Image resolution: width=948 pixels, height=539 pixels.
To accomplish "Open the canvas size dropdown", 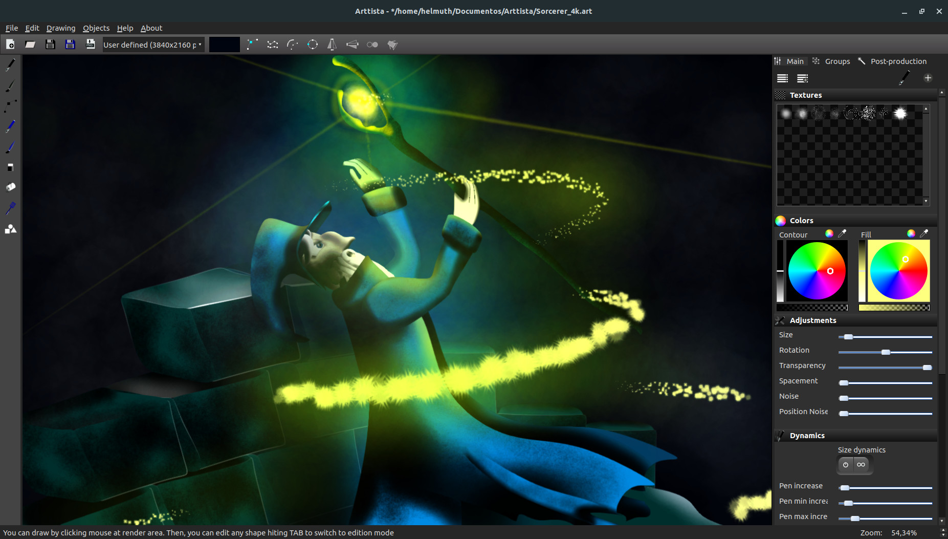I will coord(152,45).
